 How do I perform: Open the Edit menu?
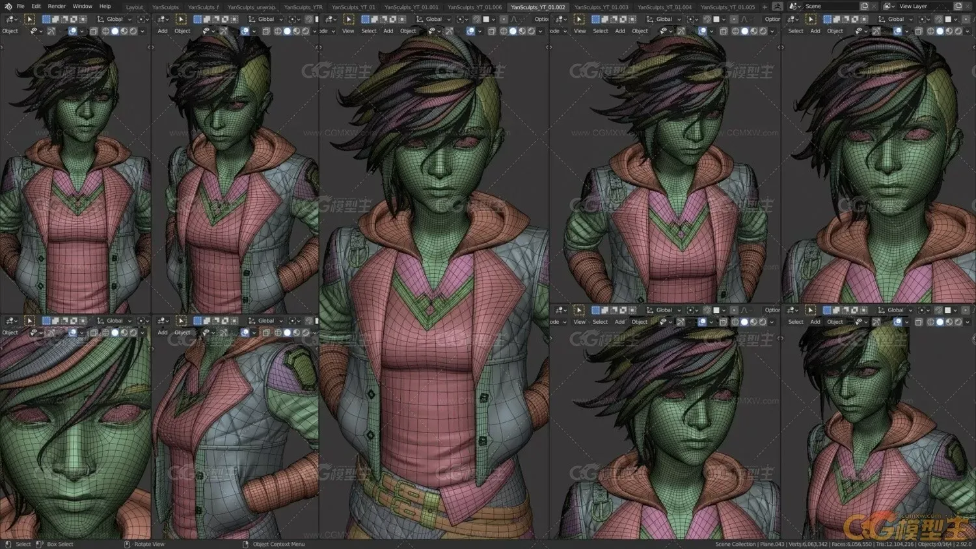[x=36, y=7]
